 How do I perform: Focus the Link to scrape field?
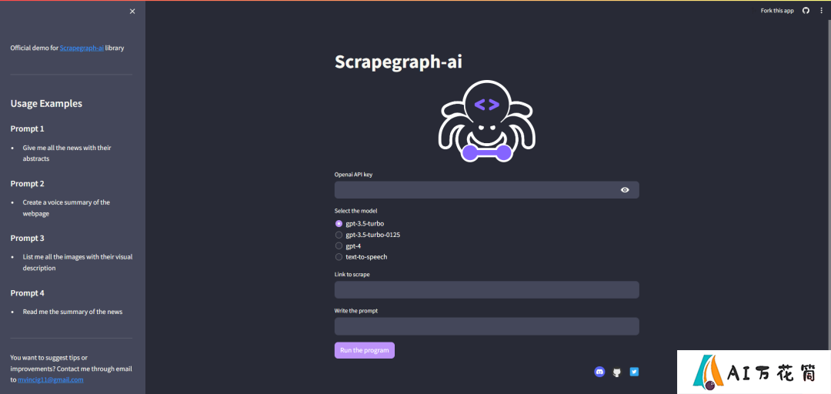pos(486,290)
